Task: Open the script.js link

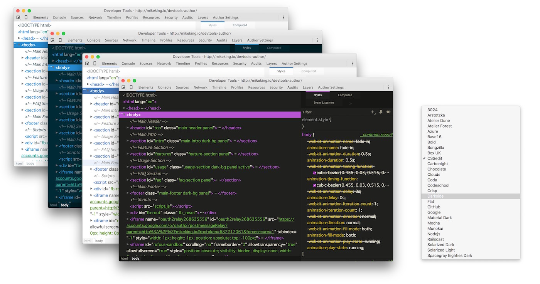Action: tap(163, 206)
